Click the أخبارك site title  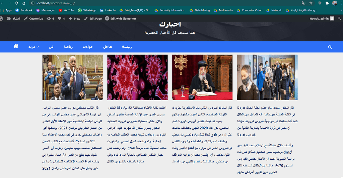tap(170, 25)
